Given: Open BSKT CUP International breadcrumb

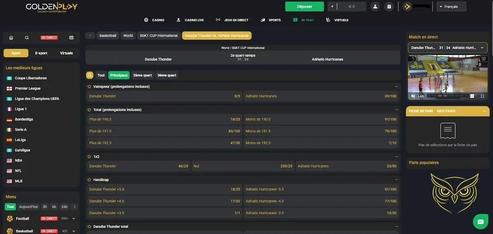Looking at the screenshot, I should tap(159, 35).
